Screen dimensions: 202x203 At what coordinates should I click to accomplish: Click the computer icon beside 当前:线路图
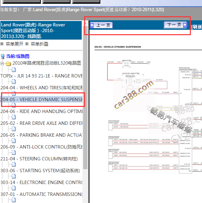click(x=3, y=57)
